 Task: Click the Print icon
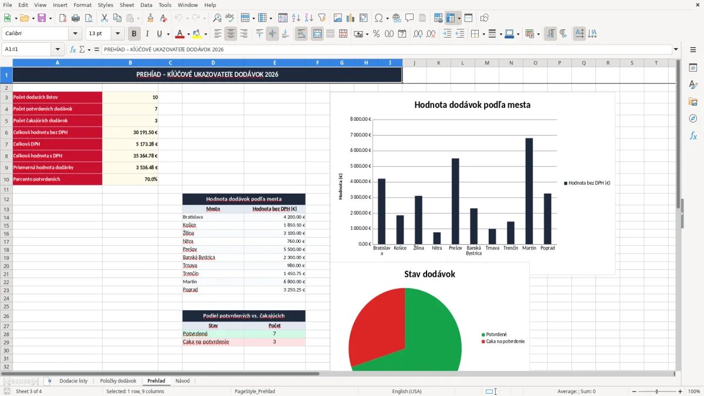(x=76, y=18)
